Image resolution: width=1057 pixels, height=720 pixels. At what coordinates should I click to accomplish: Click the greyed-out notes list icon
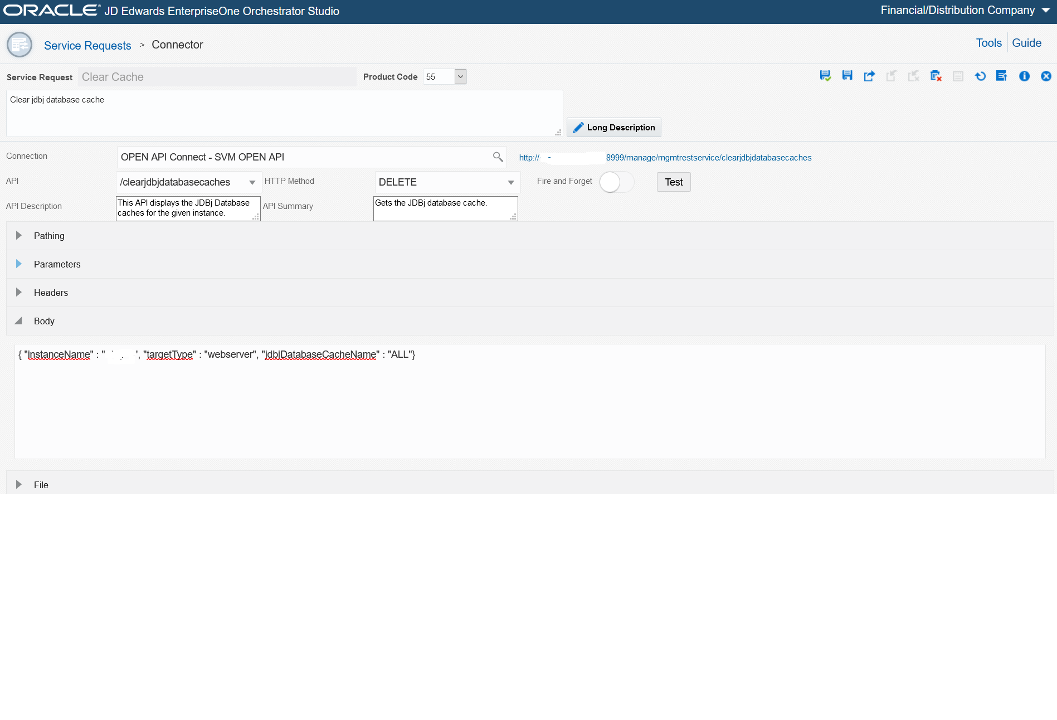[958, 76]
